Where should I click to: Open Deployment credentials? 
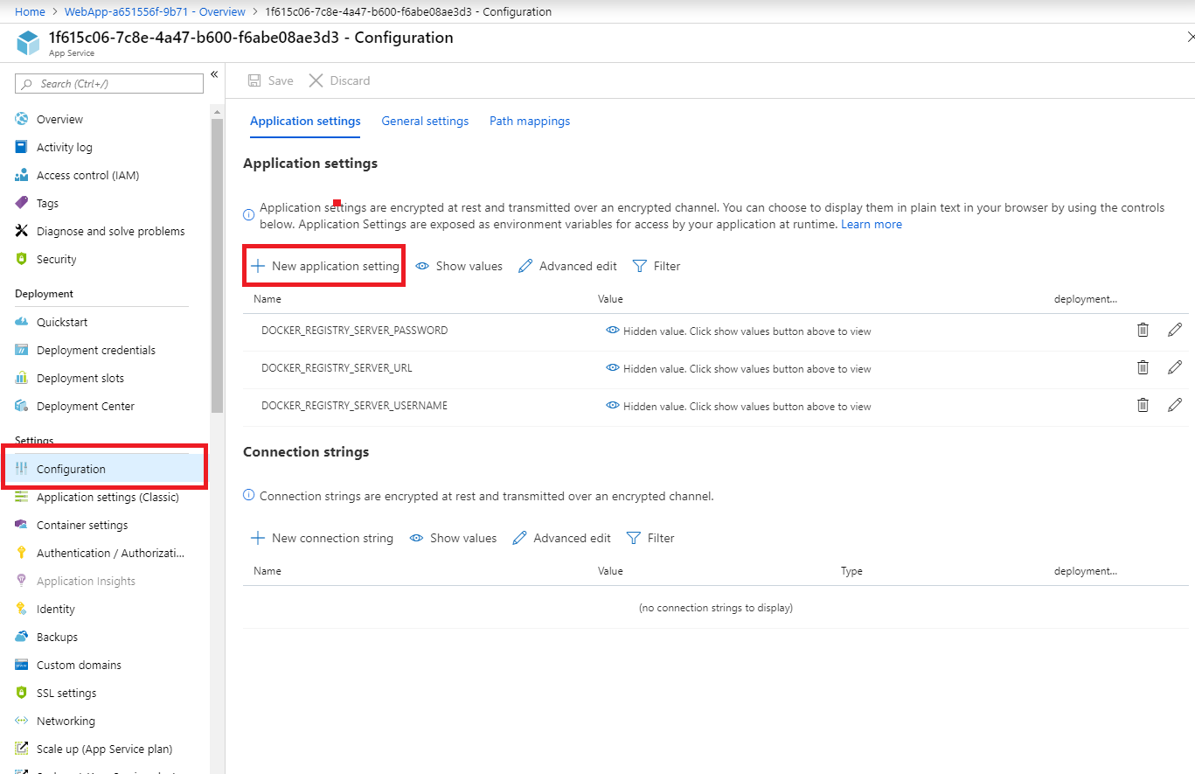(x=95, y=350)
